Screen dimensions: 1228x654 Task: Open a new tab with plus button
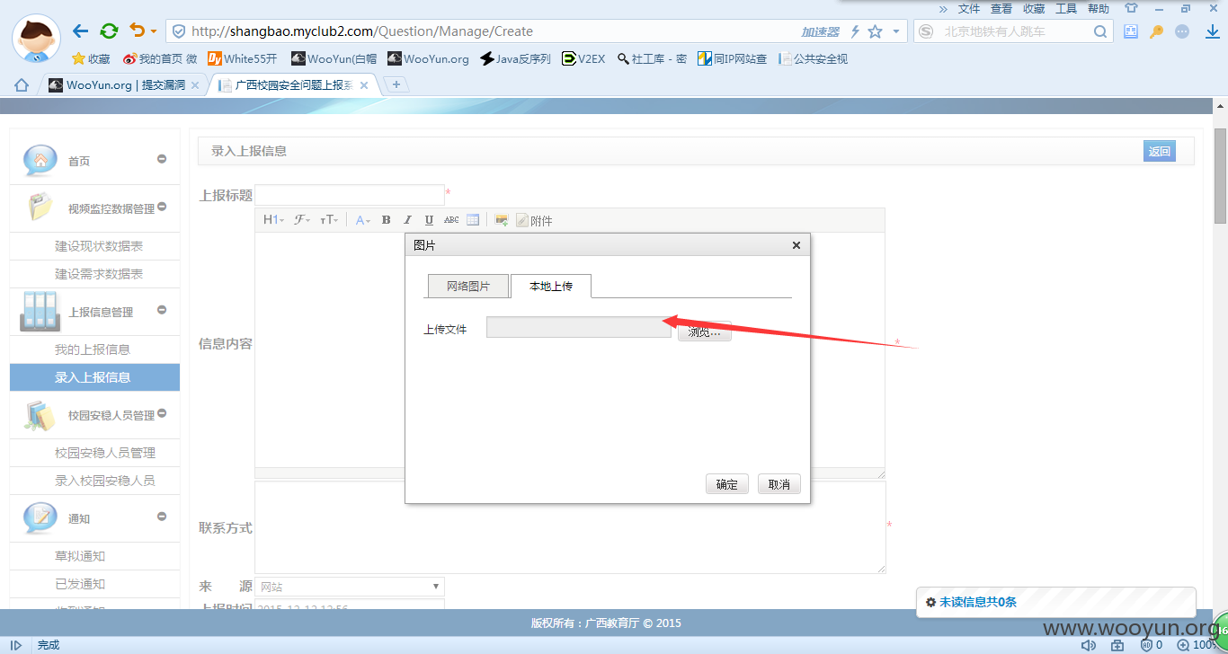396,84
